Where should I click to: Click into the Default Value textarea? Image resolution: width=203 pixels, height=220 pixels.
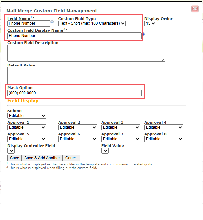pos(86,75)
